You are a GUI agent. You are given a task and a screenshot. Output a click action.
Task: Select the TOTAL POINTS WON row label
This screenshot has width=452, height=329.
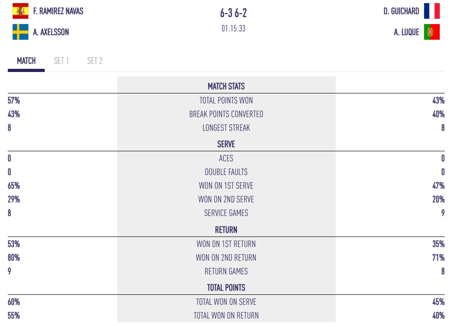click(226, 100)
